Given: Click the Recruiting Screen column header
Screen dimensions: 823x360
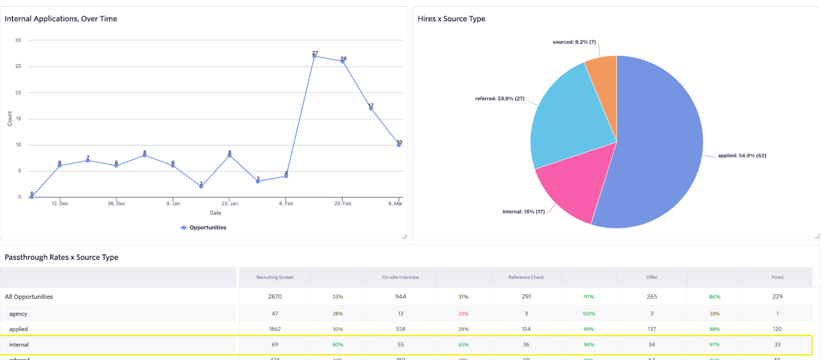Looking at the screenshot, I should tap(275, 277).
